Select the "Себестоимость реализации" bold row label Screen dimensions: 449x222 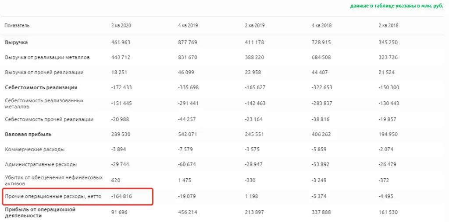pyautogui.click(x=41, y=87)
